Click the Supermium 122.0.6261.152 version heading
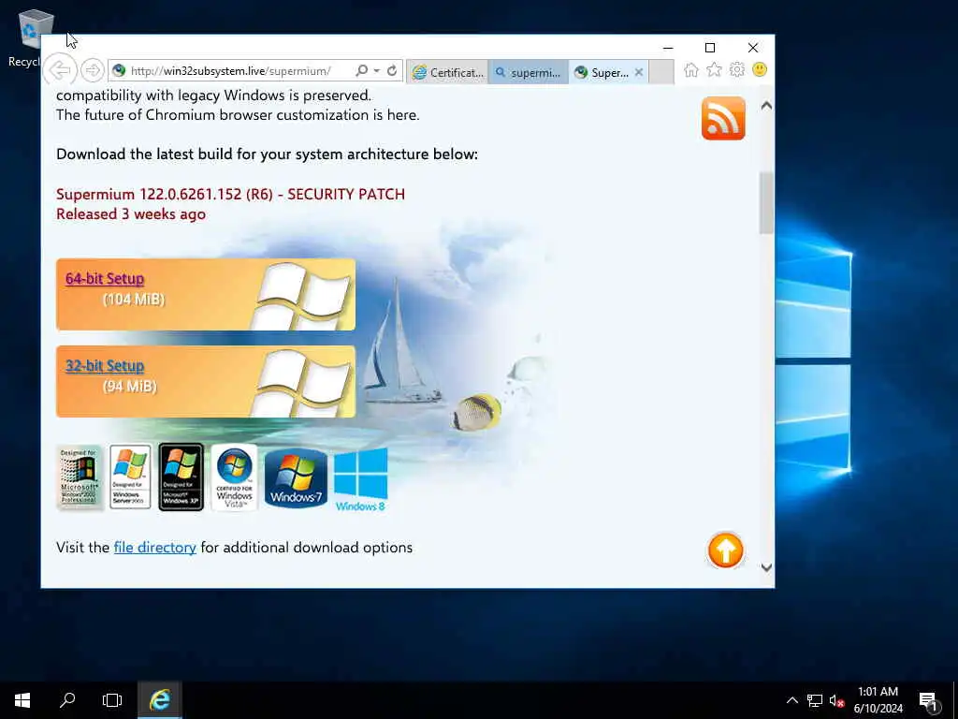 point(230,194)
